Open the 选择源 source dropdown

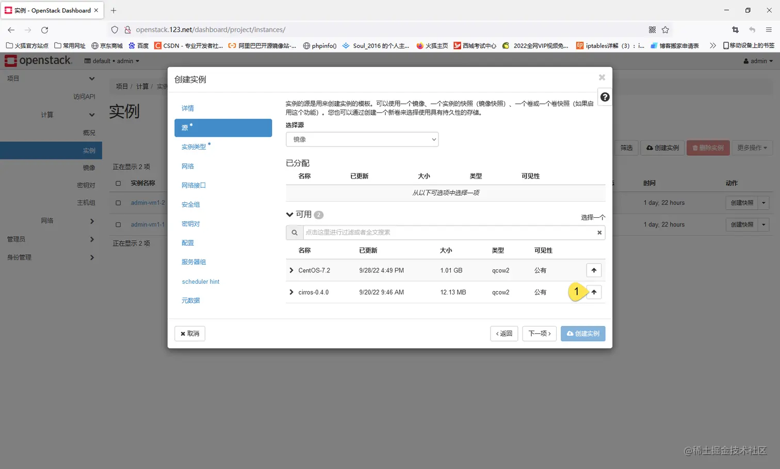coord(362,139)
